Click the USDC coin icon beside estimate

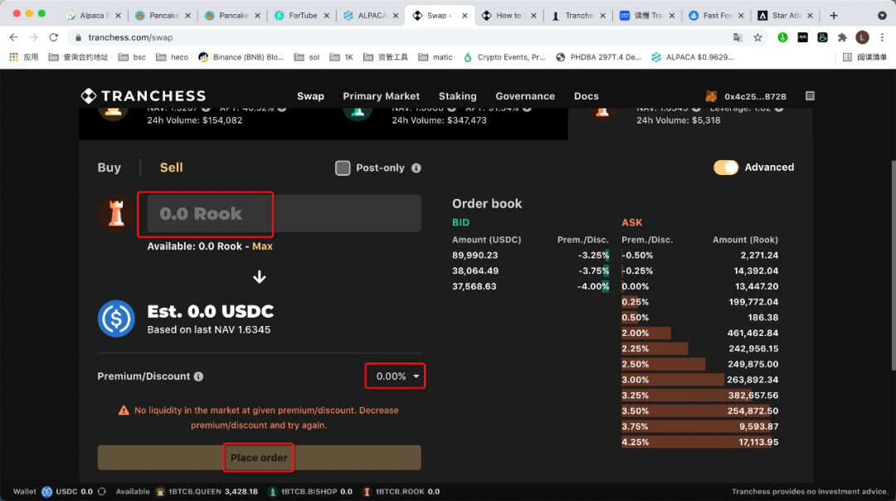(116, 319)
